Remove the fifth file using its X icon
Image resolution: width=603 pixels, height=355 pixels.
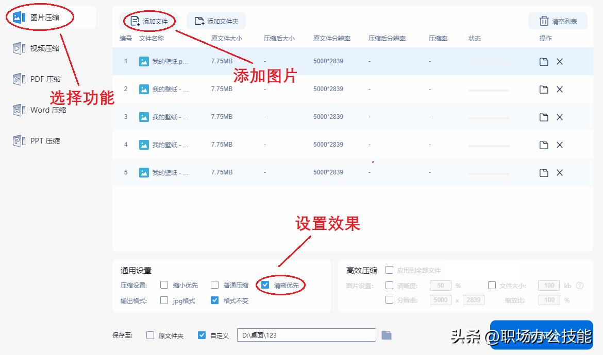tap(560, 172)
